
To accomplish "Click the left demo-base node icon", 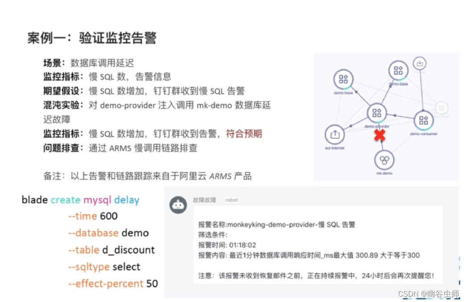I will point(343,79).
